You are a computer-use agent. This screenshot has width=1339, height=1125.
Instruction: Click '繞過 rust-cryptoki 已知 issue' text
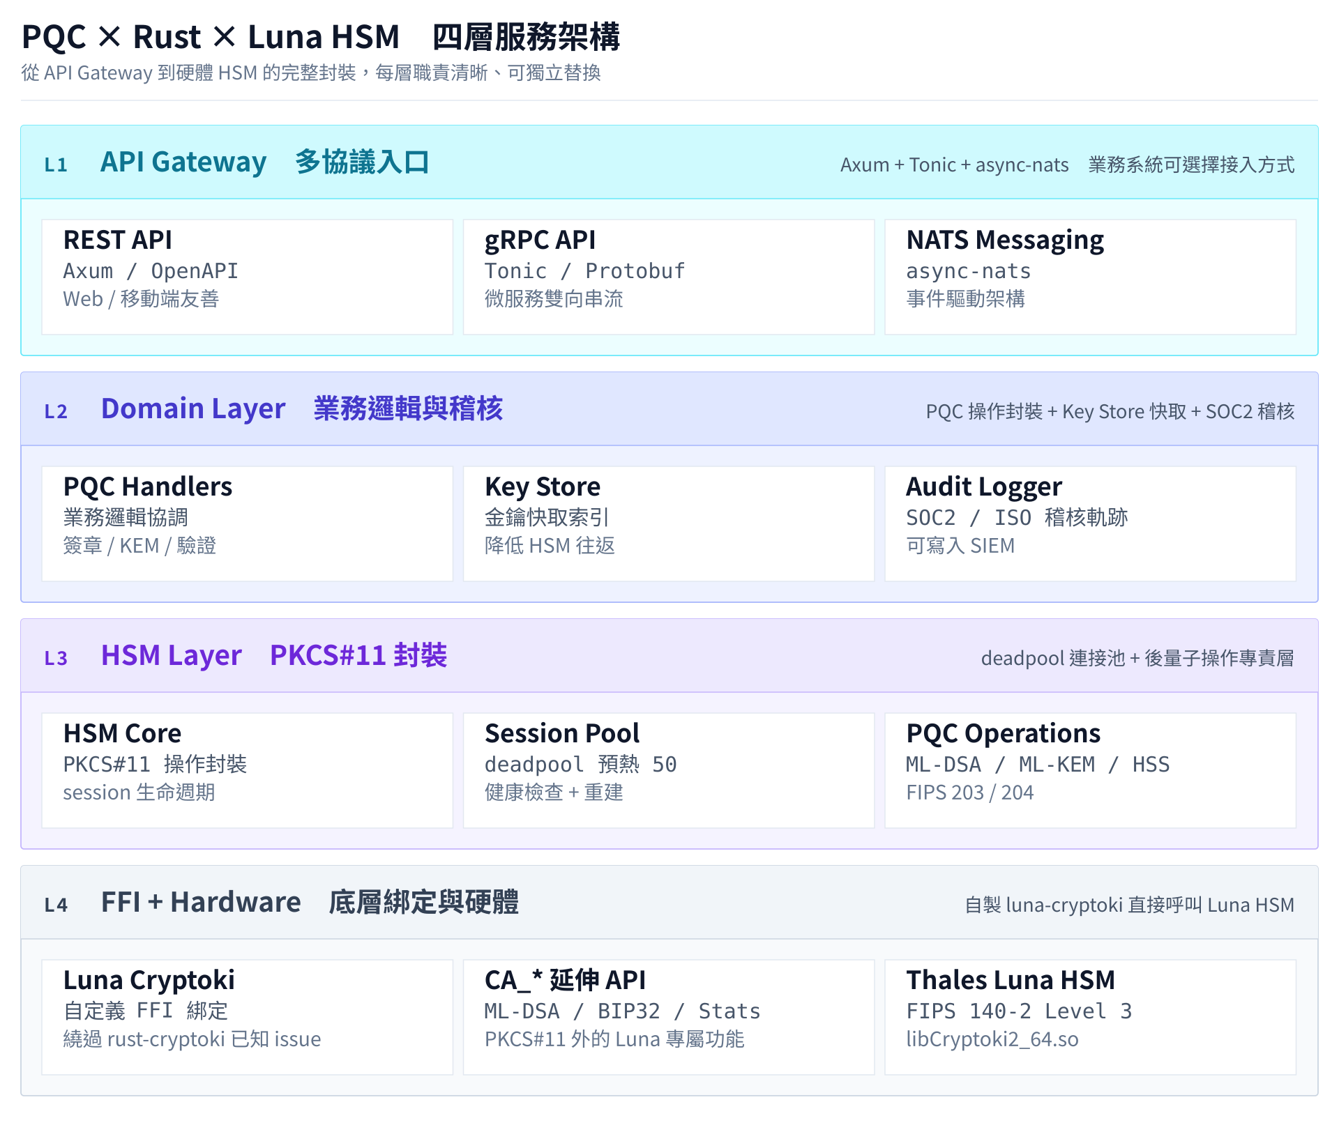click(x=192, y=1039)
